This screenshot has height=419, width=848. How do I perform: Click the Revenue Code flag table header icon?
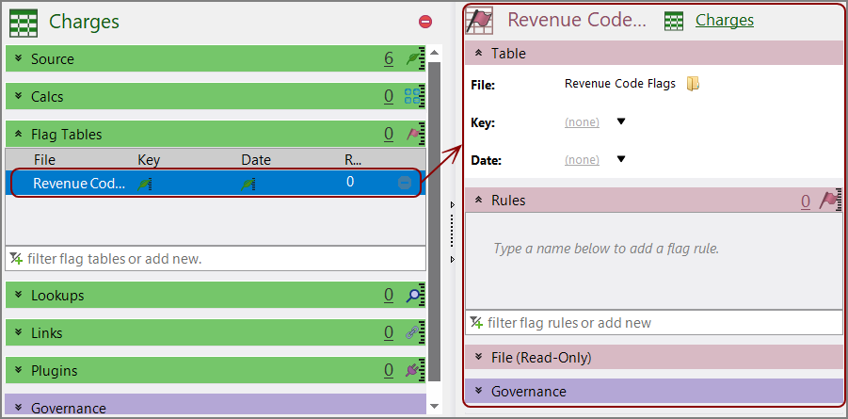point(479,21)
